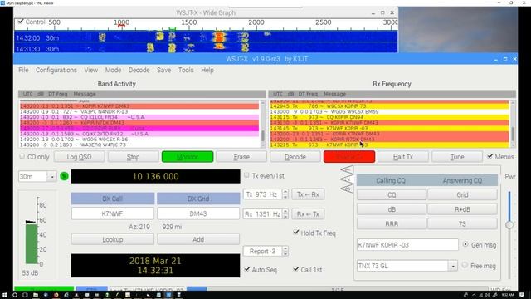The image size is (531, 299).
Task: Click the Band Activity vertical scrollbar
Action: pos(262,125)
